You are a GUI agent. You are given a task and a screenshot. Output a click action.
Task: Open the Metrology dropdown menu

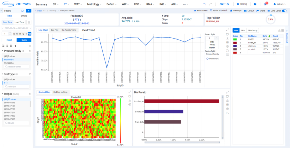(95, 4)
